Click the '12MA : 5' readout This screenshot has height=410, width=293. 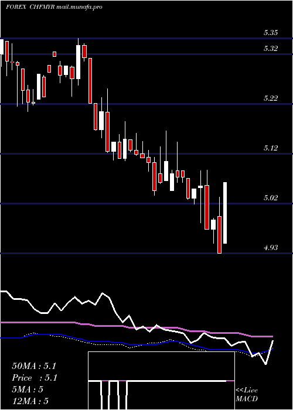click(30, 401)
